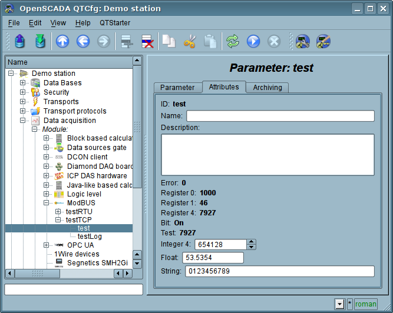Image resolution: width=393 pixels, height=313 pixels.
Task: Go up one level with blue up arrow
Action: 62,41
